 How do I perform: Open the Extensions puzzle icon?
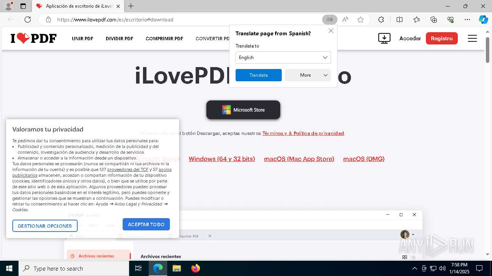(x=381, y=20)
